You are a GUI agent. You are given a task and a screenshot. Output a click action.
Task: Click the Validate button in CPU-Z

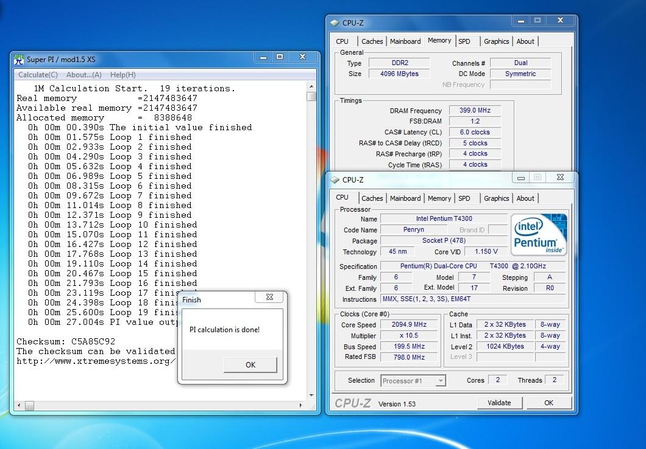pyautogui.click(x=499, y=403)
